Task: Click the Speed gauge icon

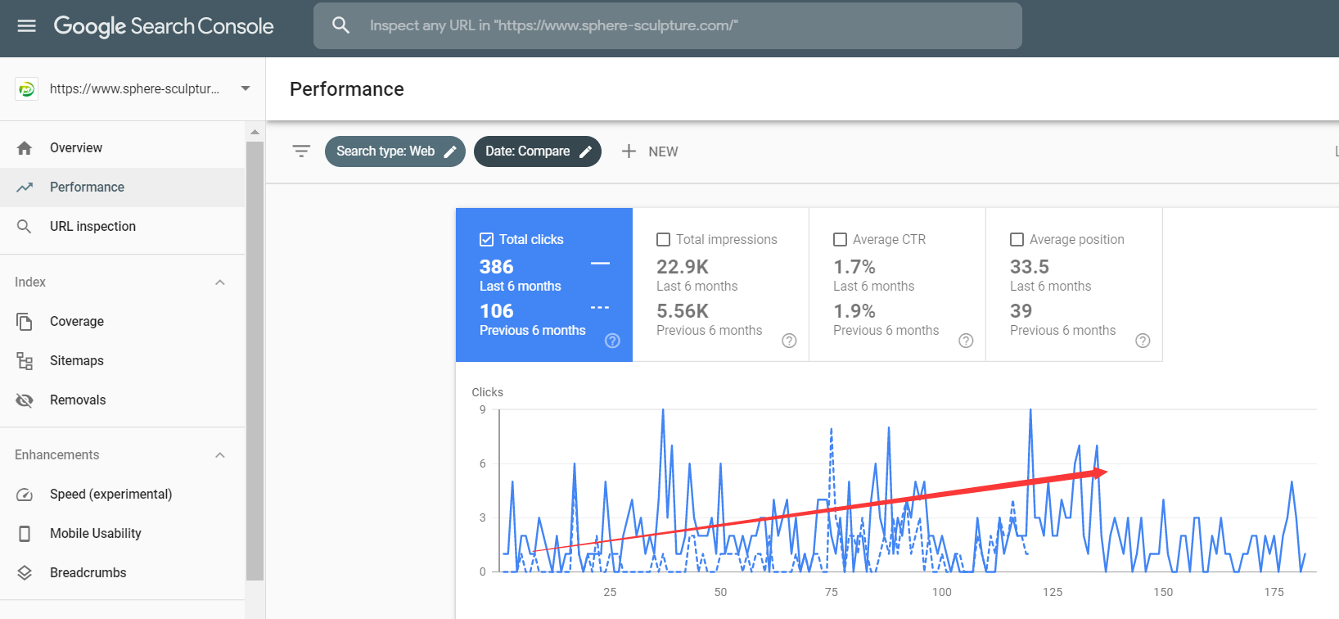Action: click(x=25, y=495)
